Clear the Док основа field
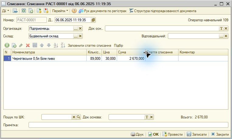Viewport: 232px width, 139px height. pyautogui.click(x=151, y=117)
